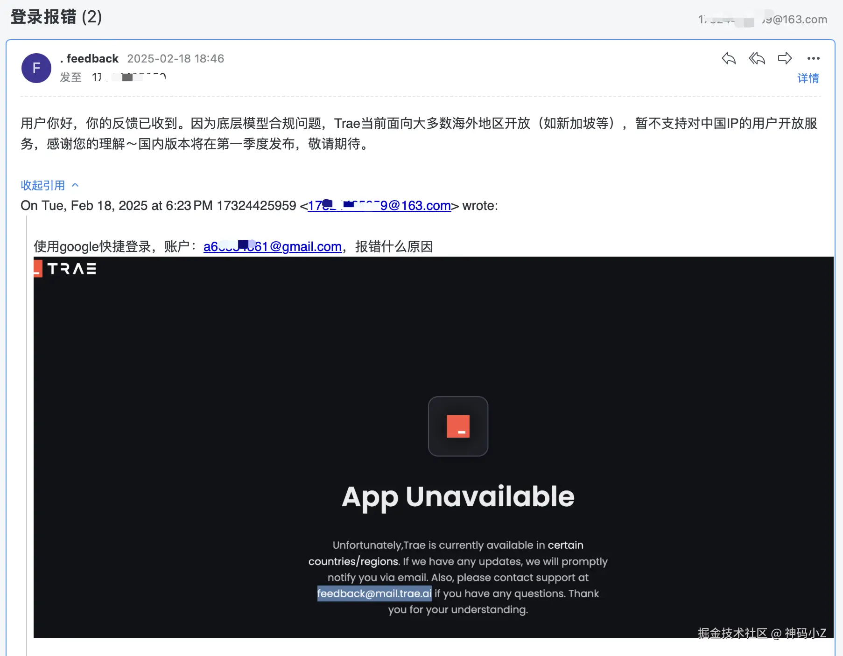843x656 pixels.
Task: Click the recipient address after 发至
Action: (x=129, y=77)
